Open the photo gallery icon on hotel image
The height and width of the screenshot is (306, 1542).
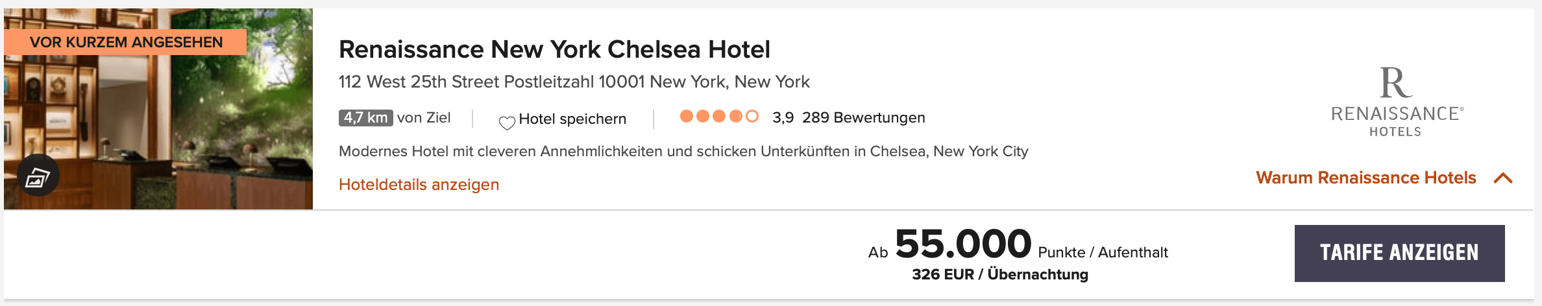click(x=38, y=176)
